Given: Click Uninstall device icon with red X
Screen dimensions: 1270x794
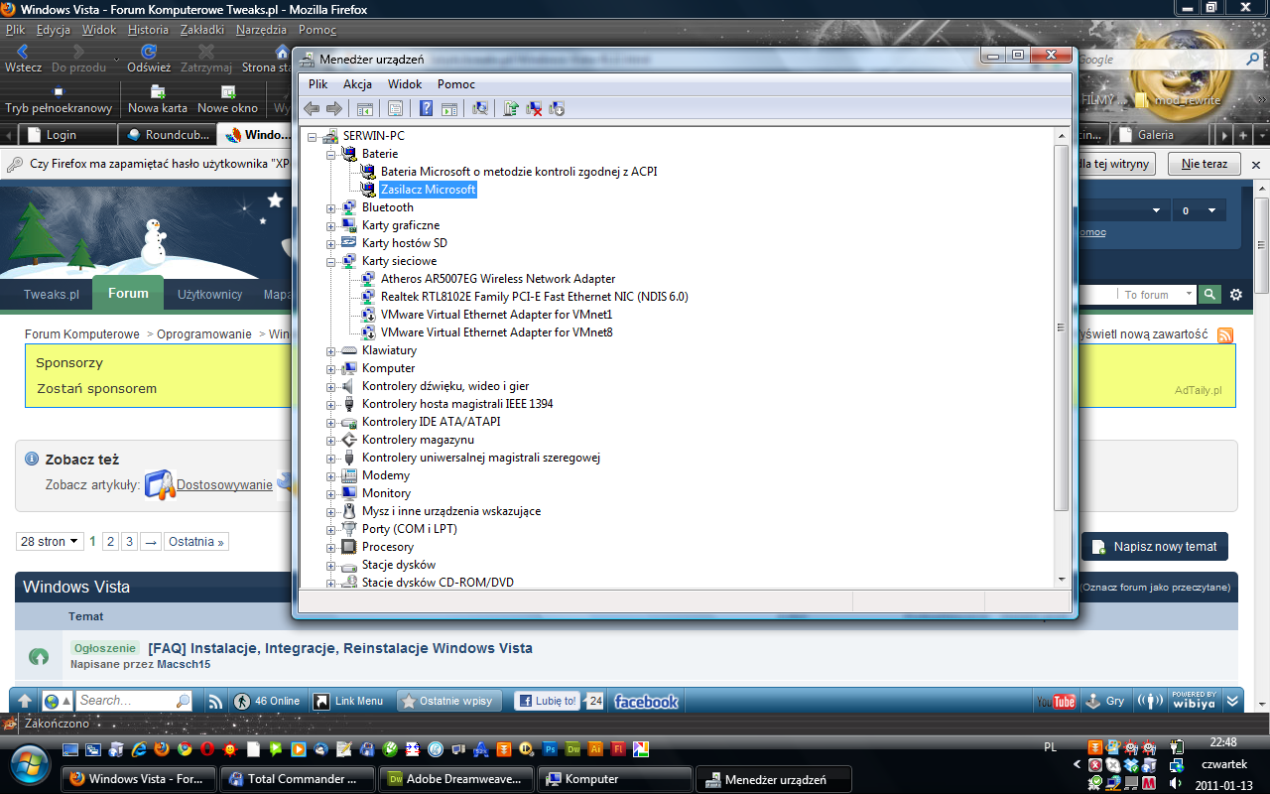Looking at the screenshot, I should tap(534, 108).
